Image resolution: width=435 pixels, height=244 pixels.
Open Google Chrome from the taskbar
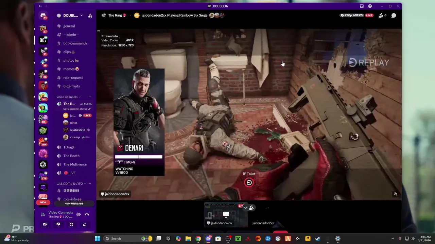coord(198,239)
